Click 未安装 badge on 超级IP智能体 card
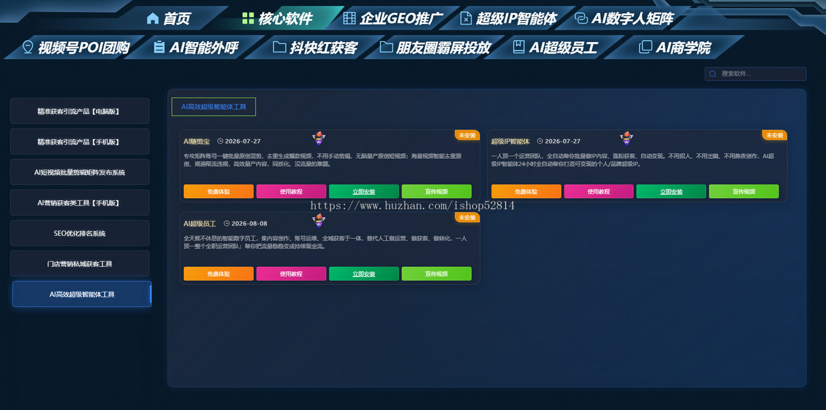The width and height of the screenshot is (826, 410). pyautogui.click(x=774, y=135)
